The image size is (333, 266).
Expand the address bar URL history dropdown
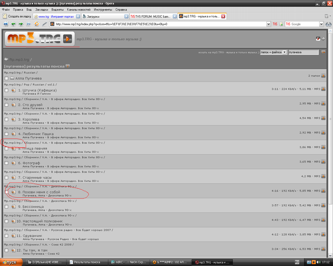point(268,24)
